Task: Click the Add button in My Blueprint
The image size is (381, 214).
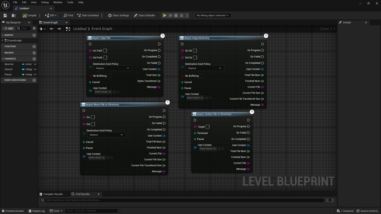Action: click(8, 29)
